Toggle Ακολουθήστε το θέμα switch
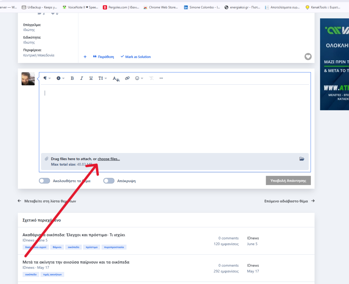 click(44, 181)
